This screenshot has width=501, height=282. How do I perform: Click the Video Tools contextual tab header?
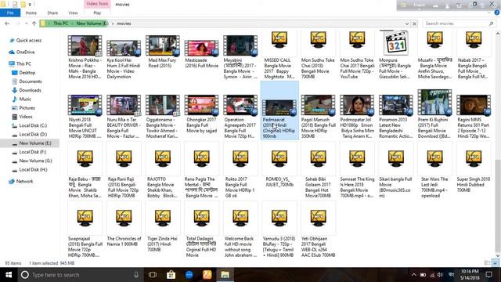pos(97,4)
